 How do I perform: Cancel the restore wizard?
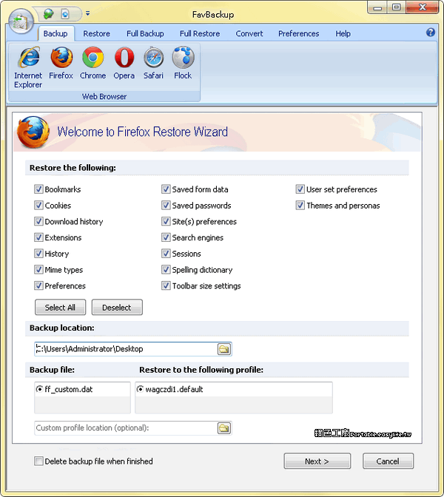point(388,461)
